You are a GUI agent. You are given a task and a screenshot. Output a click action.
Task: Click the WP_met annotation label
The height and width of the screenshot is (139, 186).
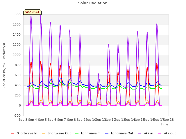click(x=32, y=12)
